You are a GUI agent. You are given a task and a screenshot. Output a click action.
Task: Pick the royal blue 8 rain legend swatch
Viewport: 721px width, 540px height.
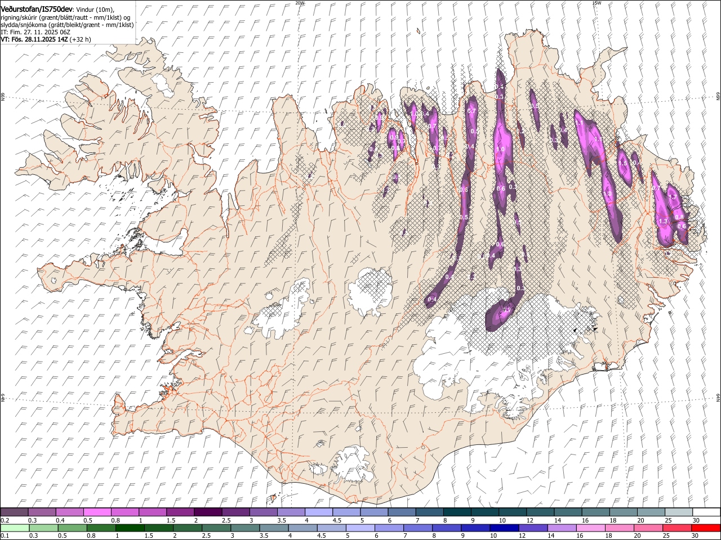(446, 528)
